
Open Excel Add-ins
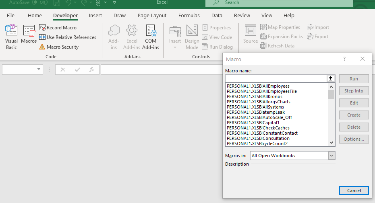pyautogui.click(x=132, y=37)
